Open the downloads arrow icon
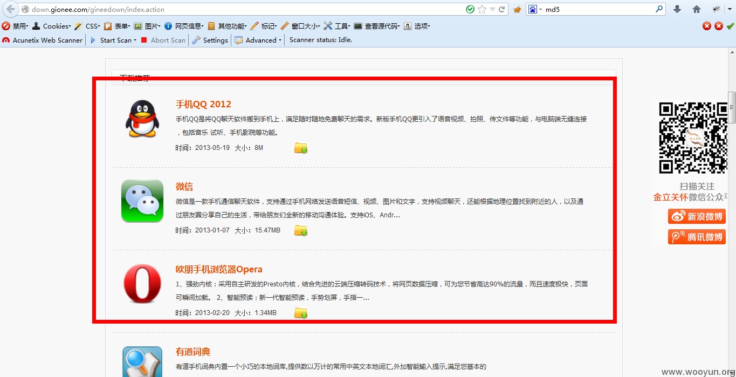 pos(678,9)
